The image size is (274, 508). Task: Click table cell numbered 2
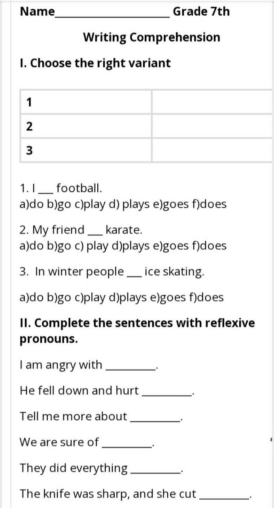pyautogui.click(x=86, y=126)
